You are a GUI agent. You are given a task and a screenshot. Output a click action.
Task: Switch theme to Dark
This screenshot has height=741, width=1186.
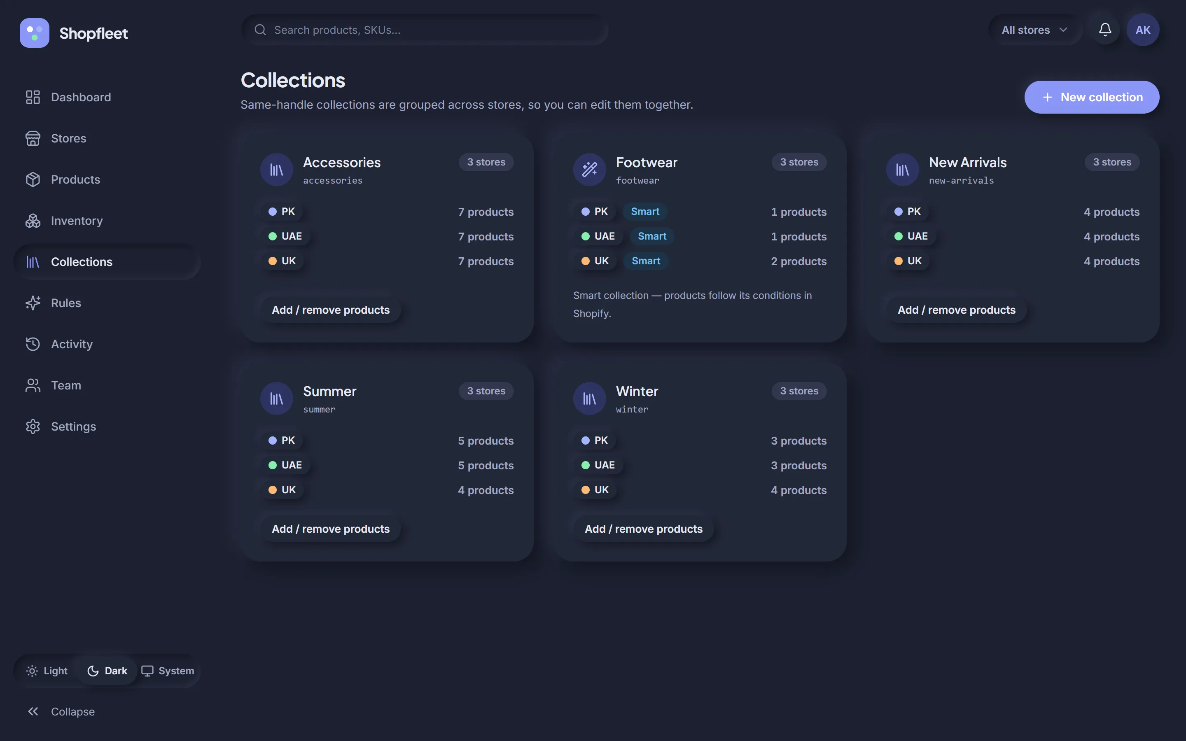[107, 671]
